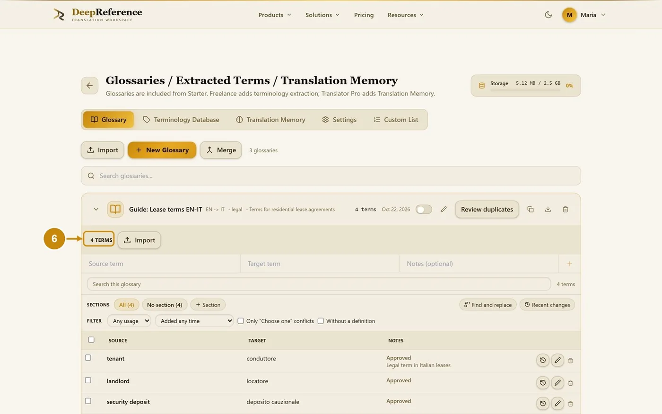Open the Products dropdown menu
The image size is (662, 414).
click(275, 15)
